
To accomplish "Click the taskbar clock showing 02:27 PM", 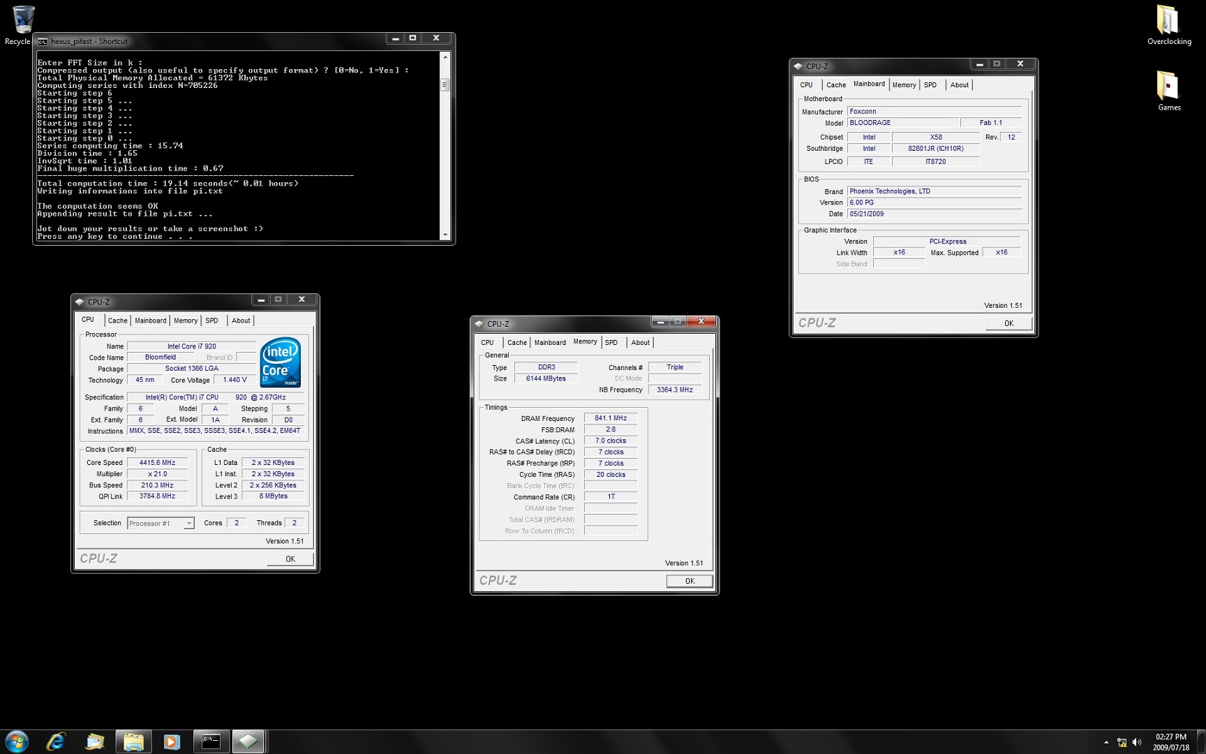I will (x=1171, y=742).
